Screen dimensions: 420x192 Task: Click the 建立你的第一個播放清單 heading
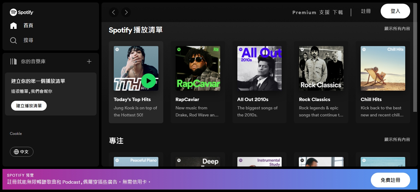coord(38,81)
